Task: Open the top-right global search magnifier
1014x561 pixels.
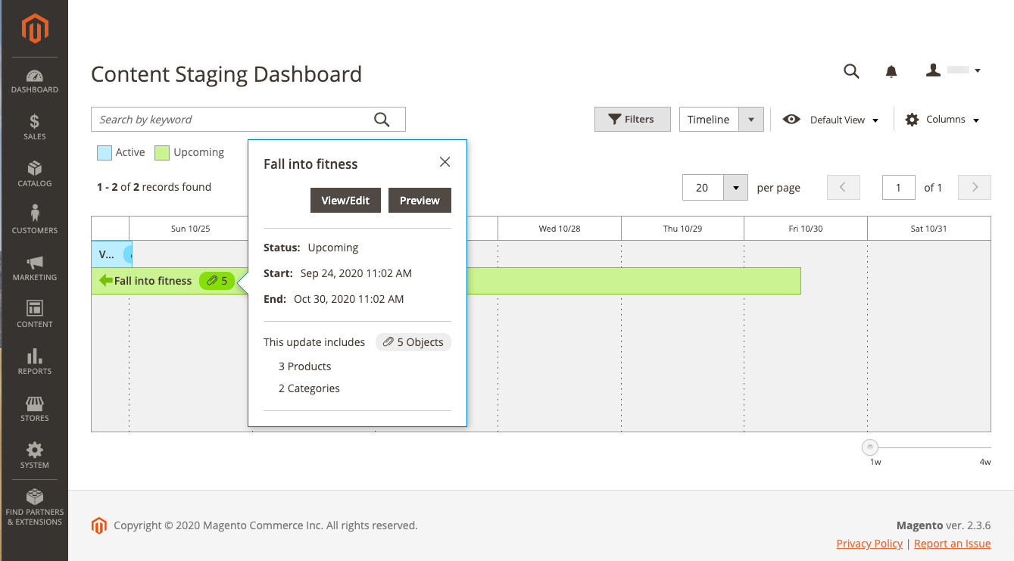Action: (x=851, y=71)
